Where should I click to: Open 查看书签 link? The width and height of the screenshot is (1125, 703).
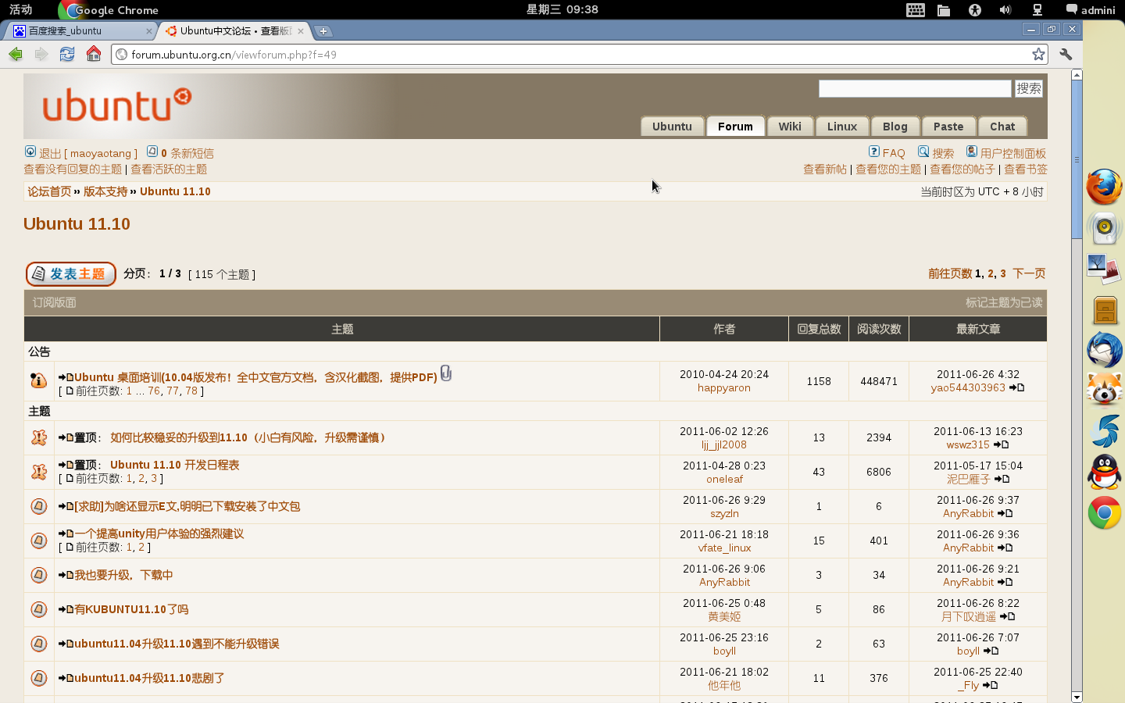pos(1025,169)
